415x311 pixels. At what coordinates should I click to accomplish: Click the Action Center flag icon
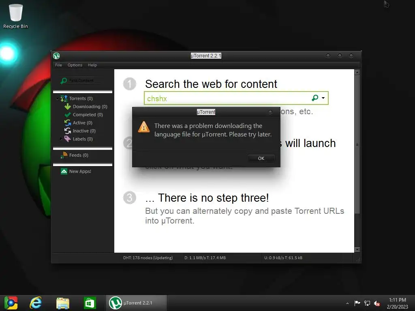tap(357, 303)
